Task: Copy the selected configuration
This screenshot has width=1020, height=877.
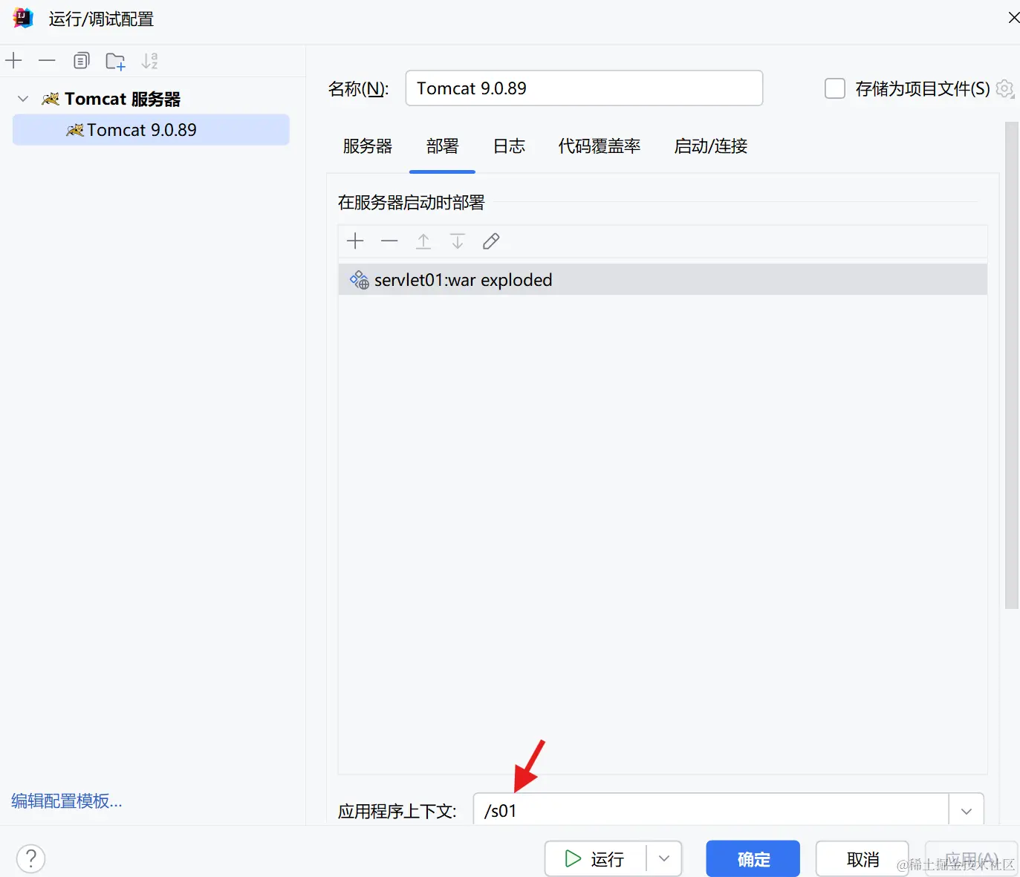Action: click(81, 60)
